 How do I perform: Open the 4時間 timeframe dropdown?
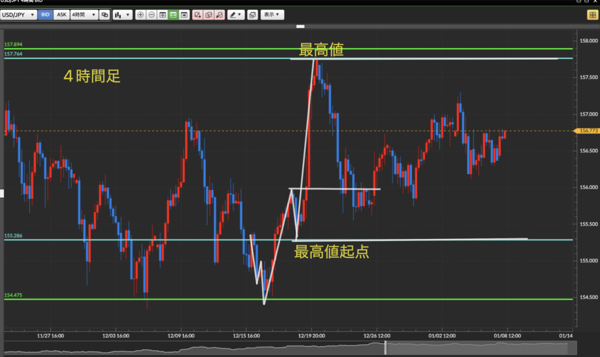point(84,15)
